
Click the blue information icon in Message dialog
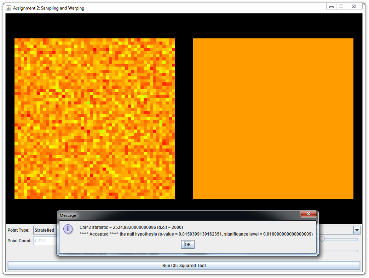pos(68,229)
